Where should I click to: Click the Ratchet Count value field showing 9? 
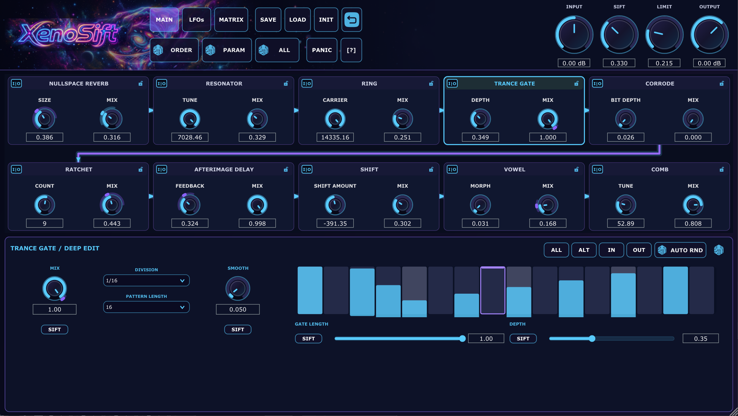pyautogui.click(x=44, y=223)
